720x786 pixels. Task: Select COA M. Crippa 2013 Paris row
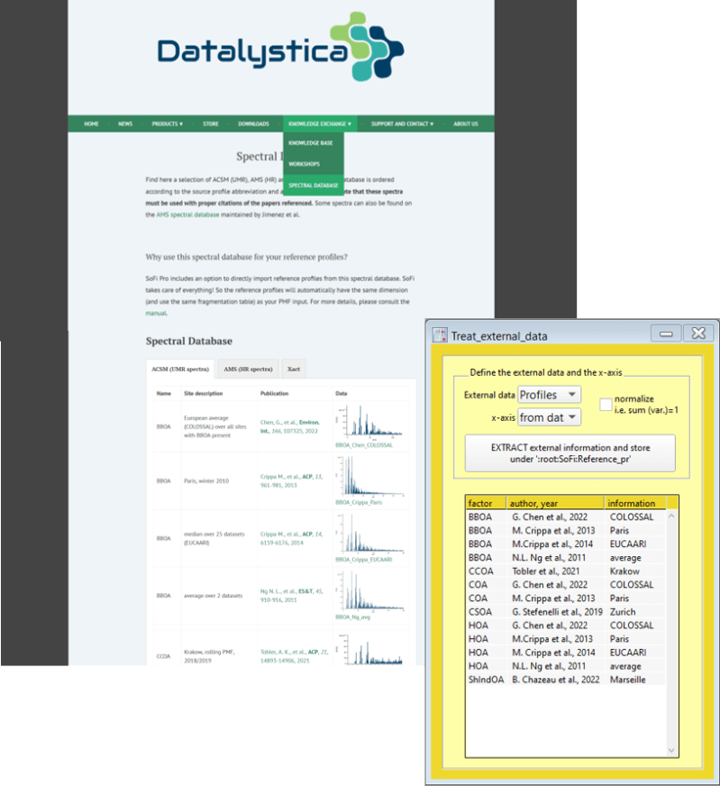566,598
